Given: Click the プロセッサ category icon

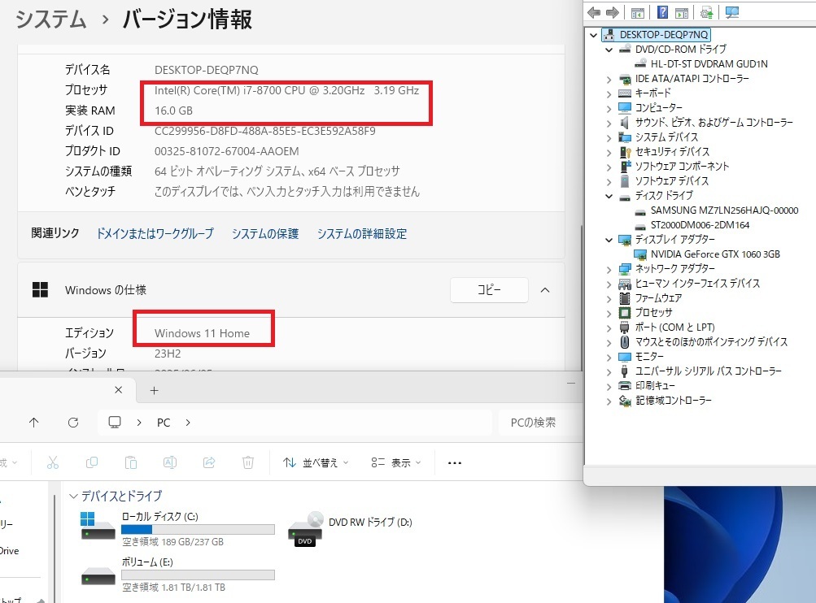Looking at the screenshot, I should point(625,312).
